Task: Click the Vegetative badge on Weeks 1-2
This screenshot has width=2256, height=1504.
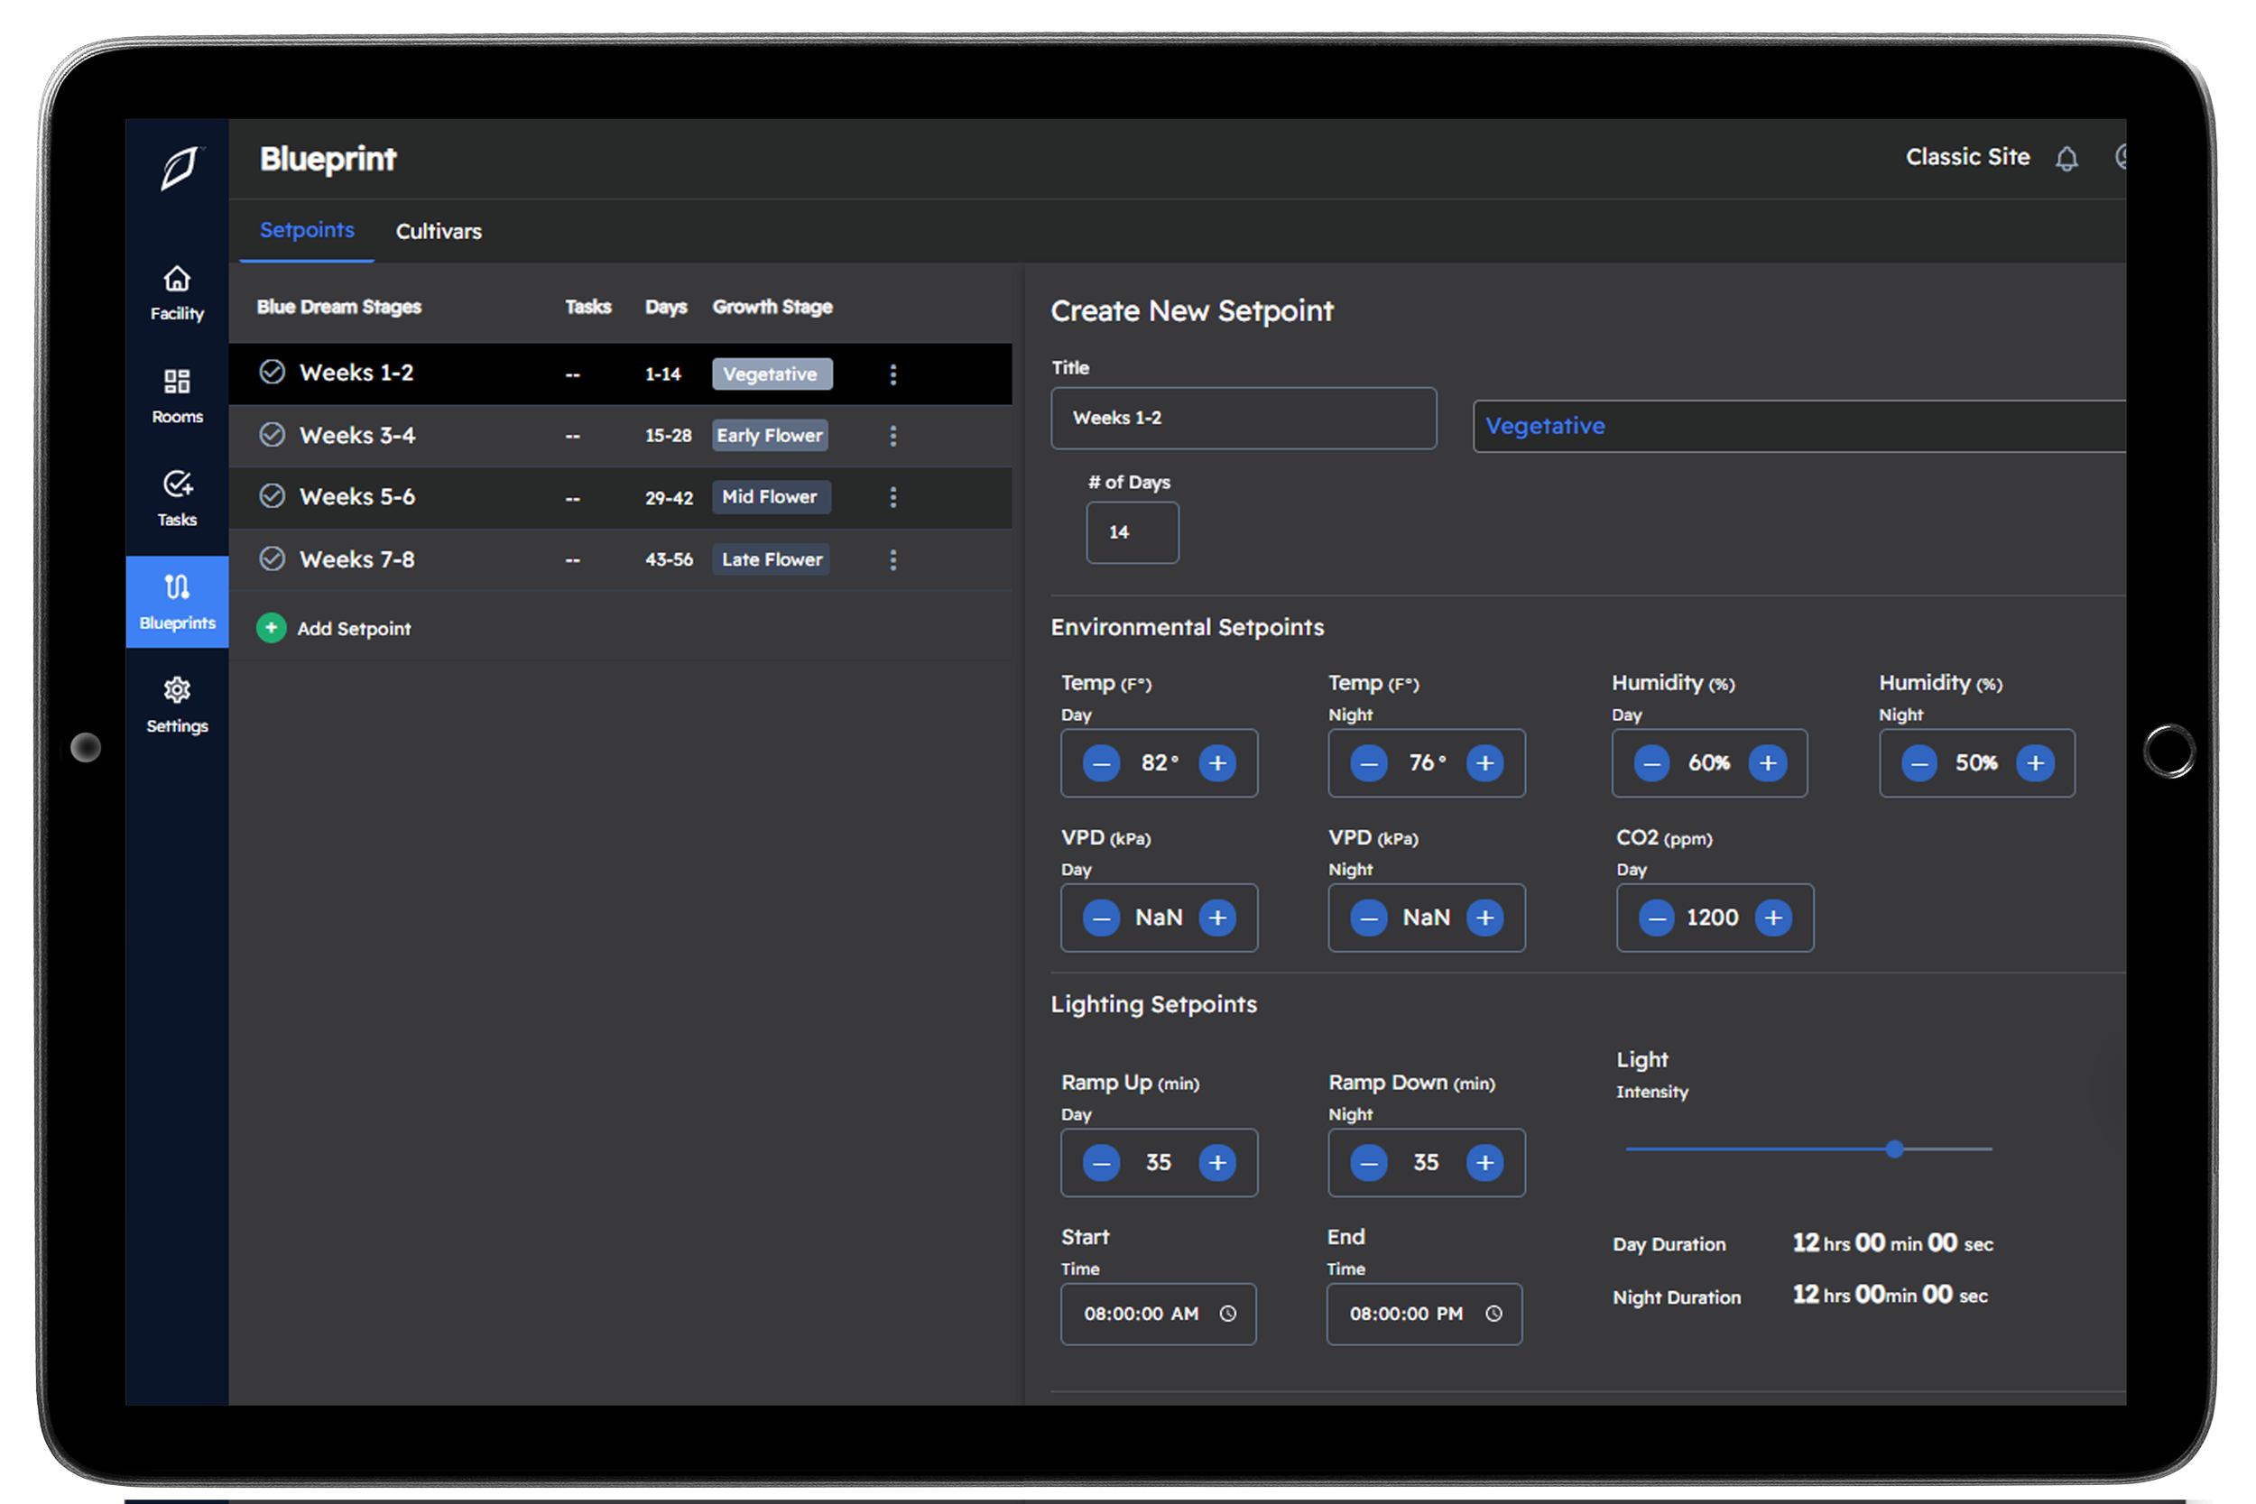Action: 772,374
